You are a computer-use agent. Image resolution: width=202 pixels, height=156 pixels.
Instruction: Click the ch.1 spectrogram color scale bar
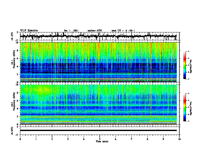click(x=184, y=65)
